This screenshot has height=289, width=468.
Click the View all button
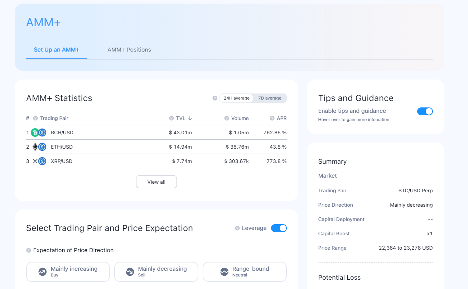(156, 182)
